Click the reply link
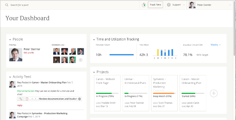This screenshot has width=236, height=120. pos(20,105)
